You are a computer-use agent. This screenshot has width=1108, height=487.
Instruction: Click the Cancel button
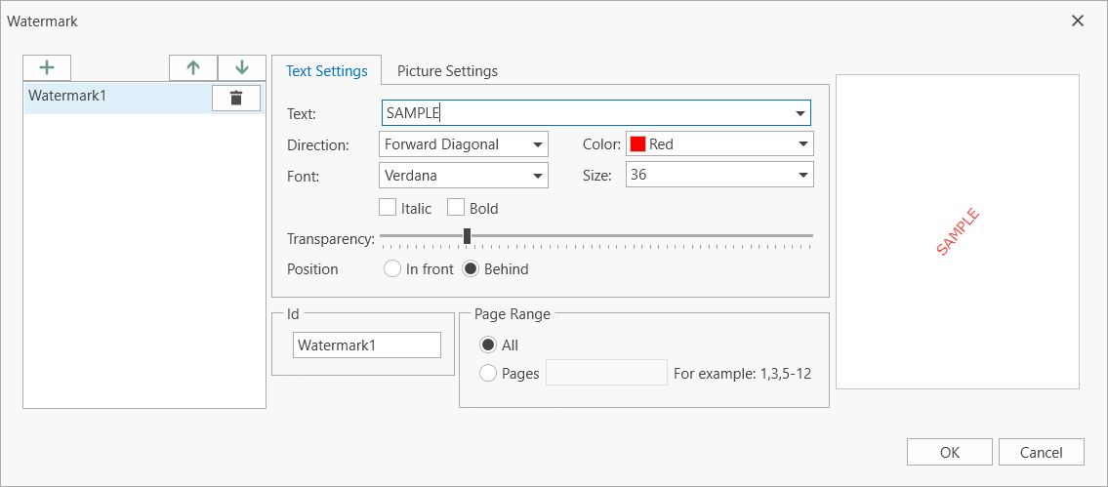[x=1041, y=453]
